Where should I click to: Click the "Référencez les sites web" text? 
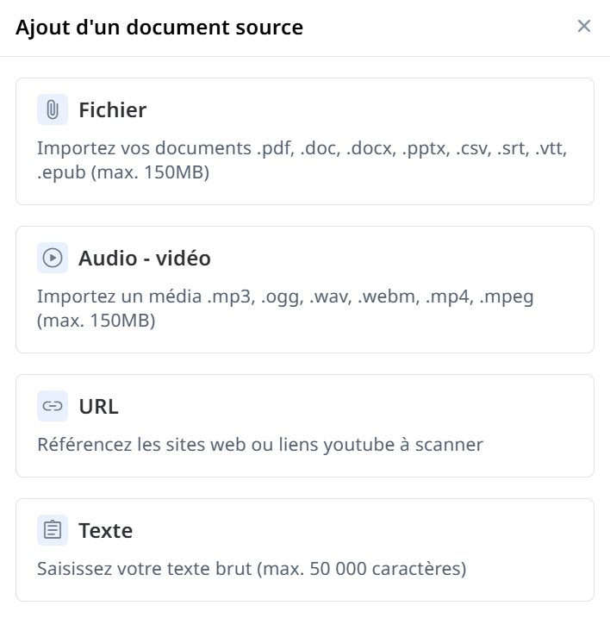(135, 446)
